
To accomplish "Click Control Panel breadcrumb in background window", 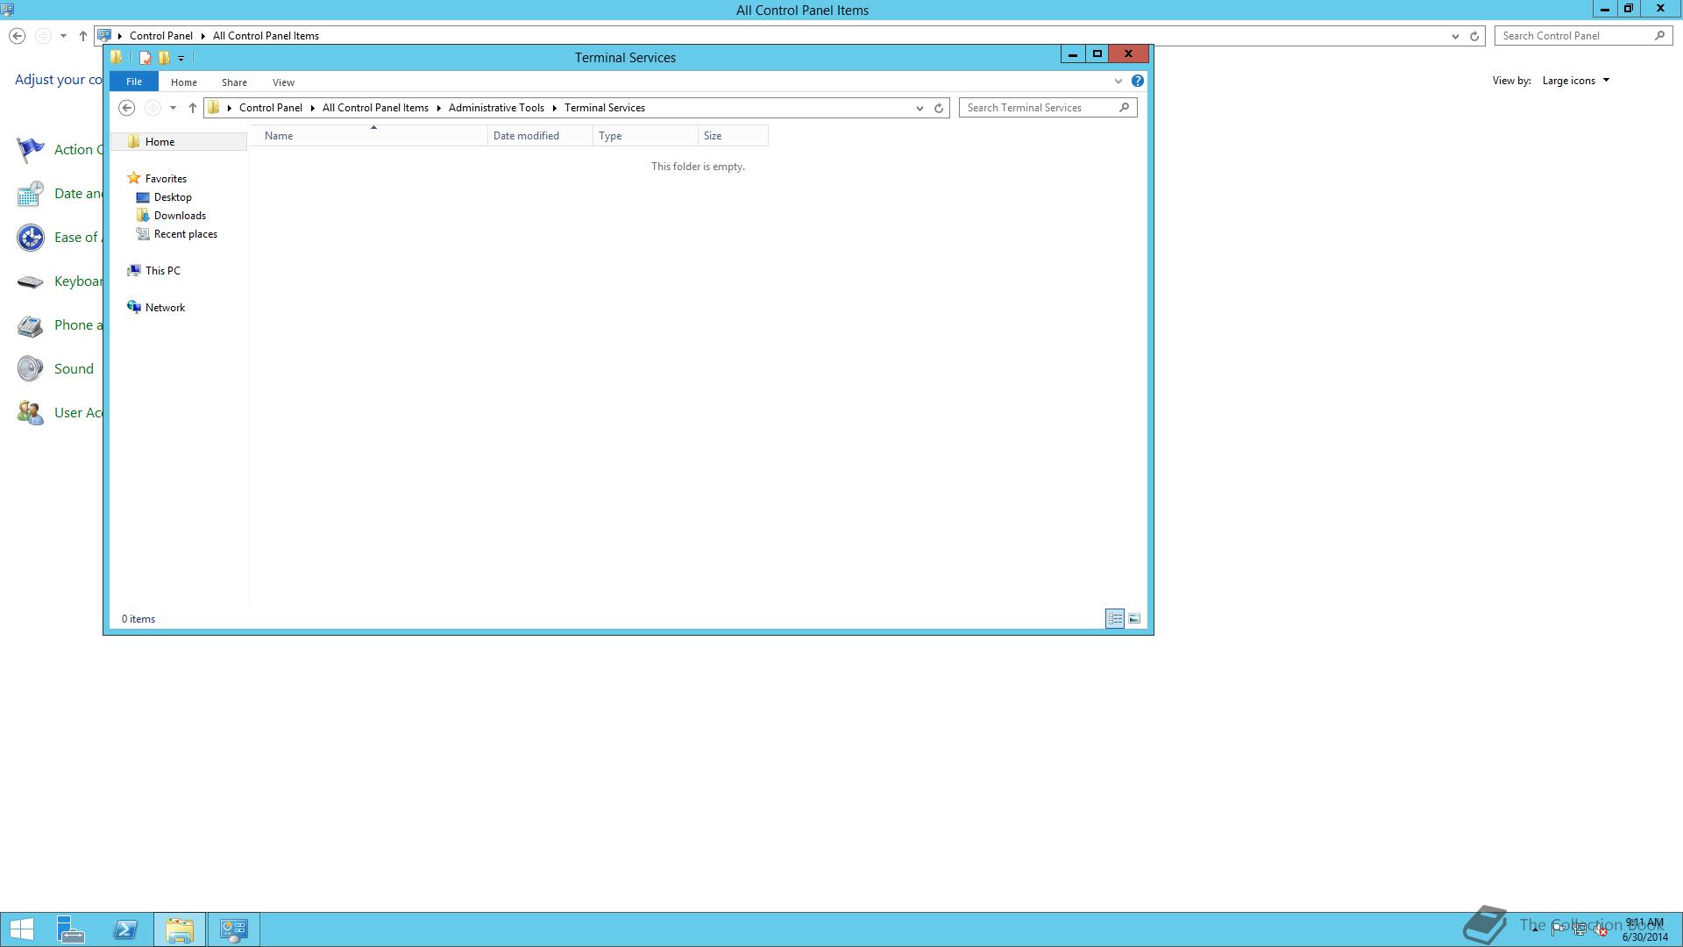I will 161,36.
